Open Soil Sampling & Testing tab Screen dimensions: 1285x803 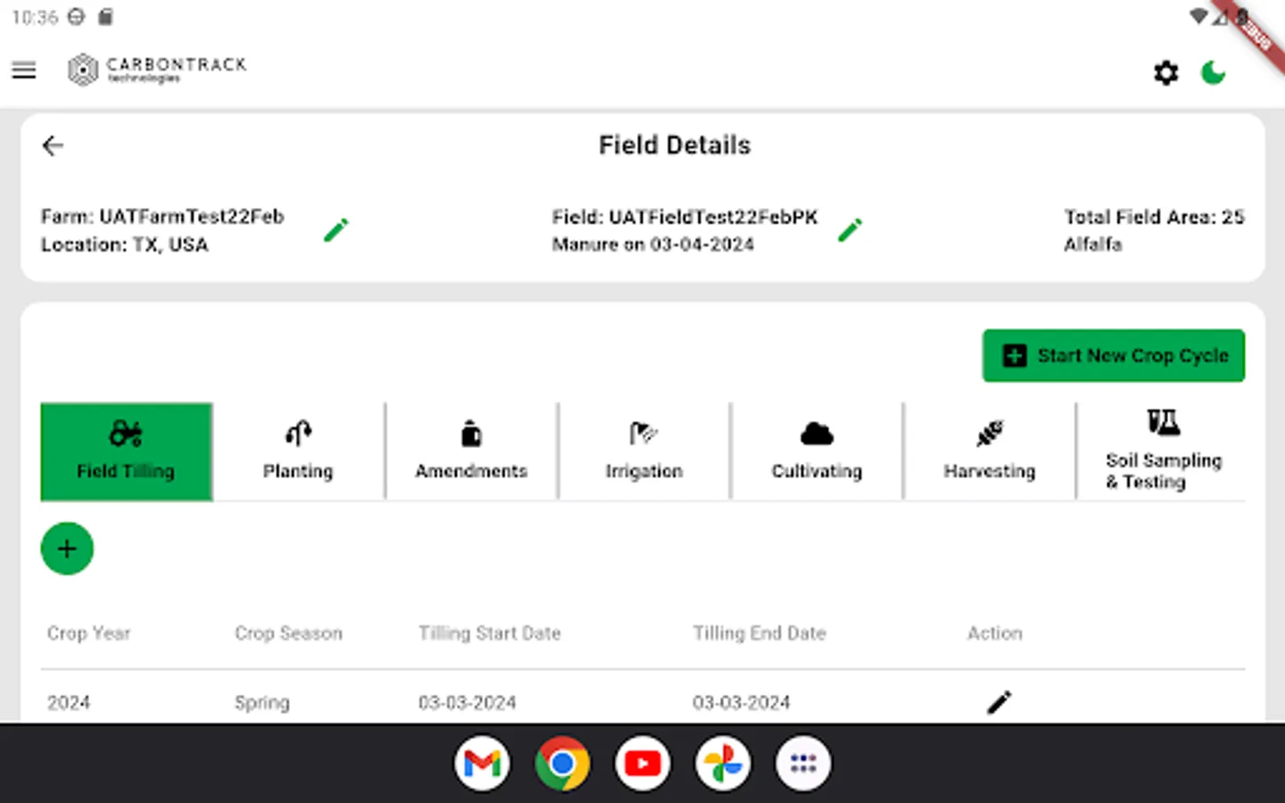coord(1162,451)
